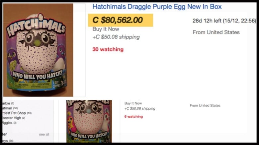Click +C $50.08 shipping on the second listing

point(140,108)
